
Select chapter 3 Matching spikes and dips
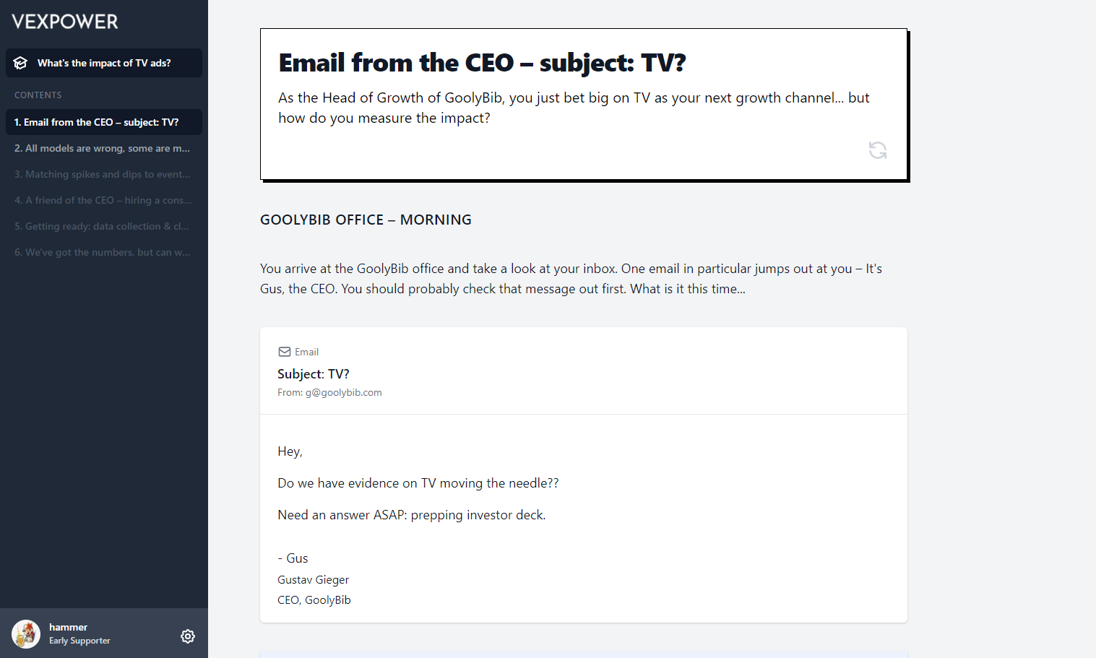pyautogui.click(x=104, y=174)
